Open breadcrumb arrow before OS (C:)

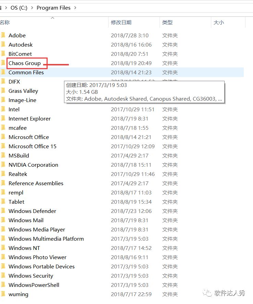click(6, 8)
